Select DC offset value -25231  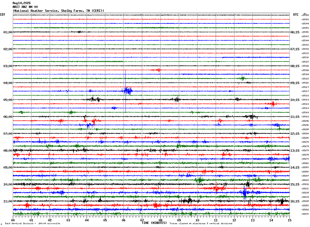pyautogui.click(x=305, y=189)
